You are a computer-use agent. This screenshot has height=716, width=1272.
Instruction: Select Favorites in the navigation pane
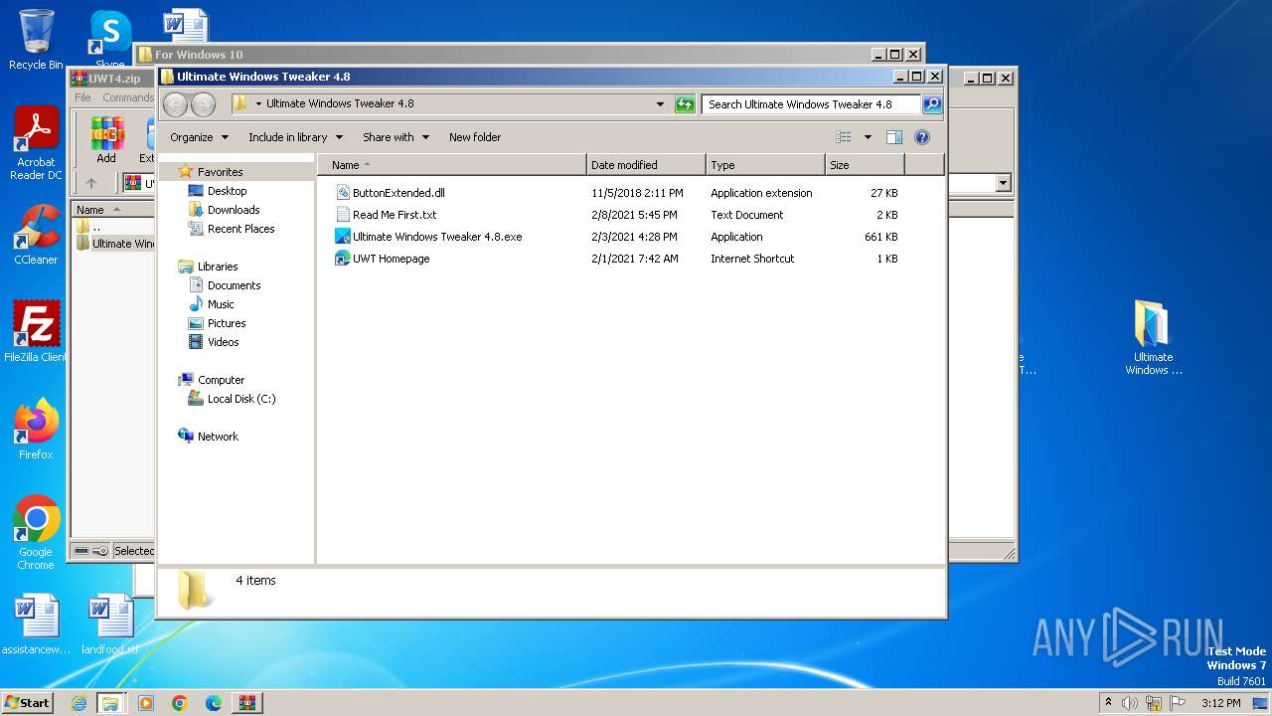[x=220, y=172]
